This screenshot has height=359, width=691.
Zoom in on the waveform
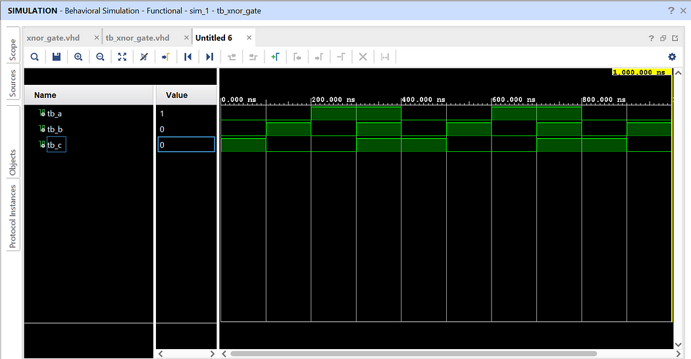pos(78,57)
